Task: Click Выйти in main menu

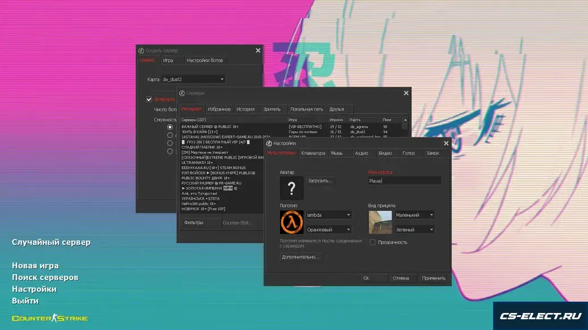Action: [x=25, y=301]
